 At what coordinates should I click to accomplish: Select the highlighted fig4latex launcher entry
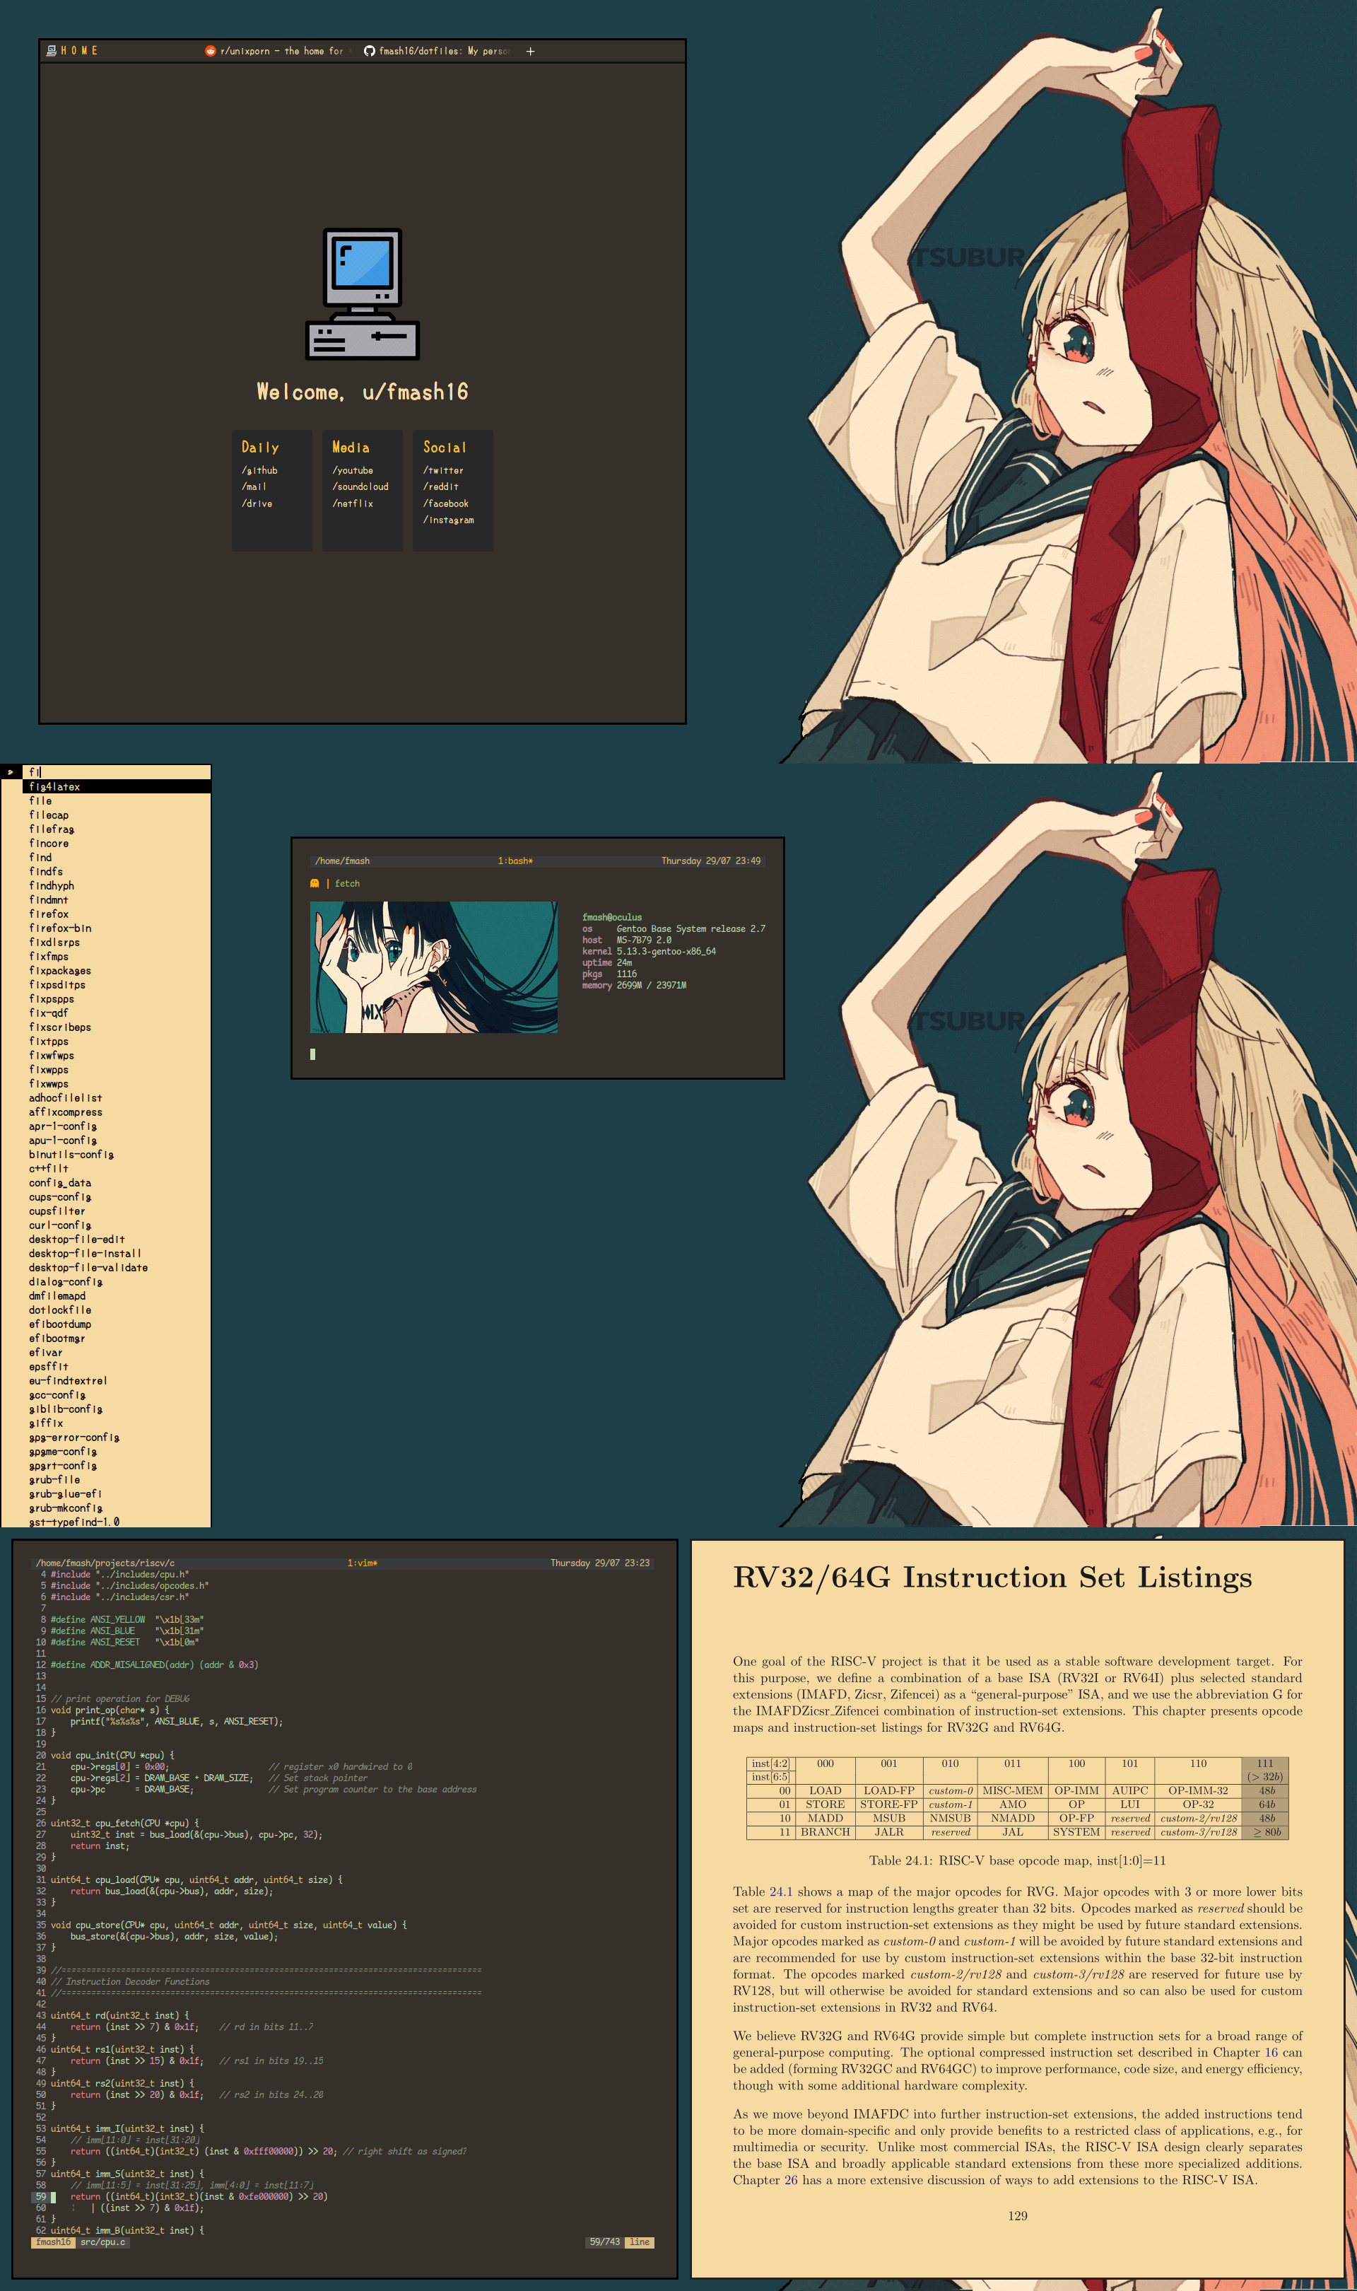point(55,786)
